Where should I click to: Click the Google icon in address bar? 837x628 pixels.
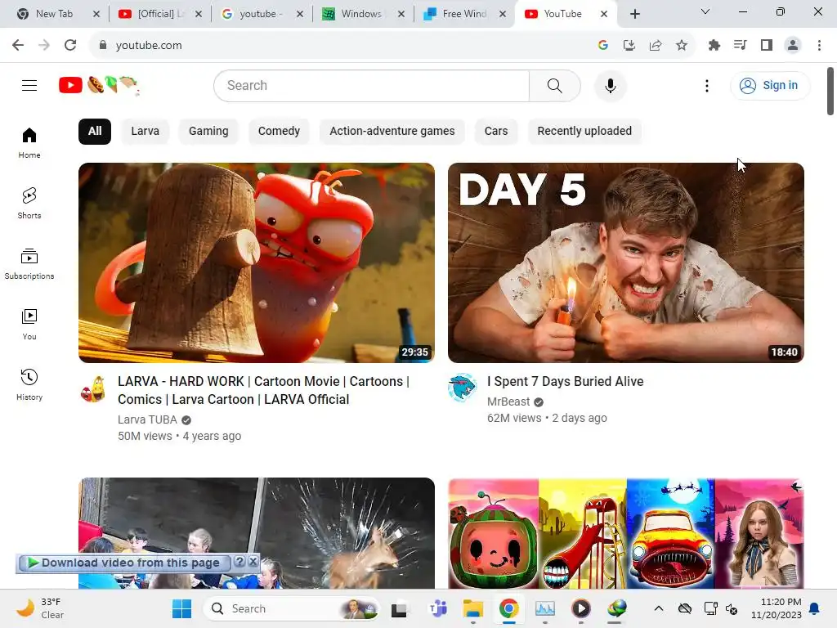(x=603, y=46)
